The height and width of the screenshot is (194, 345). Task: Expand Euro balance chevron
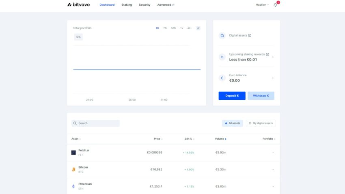(273, 78)
